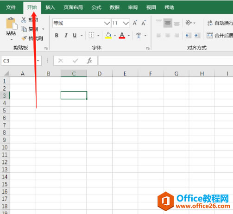Toggle Underline formatting
The width and height of the screenshot is (233, 214).
75,36
